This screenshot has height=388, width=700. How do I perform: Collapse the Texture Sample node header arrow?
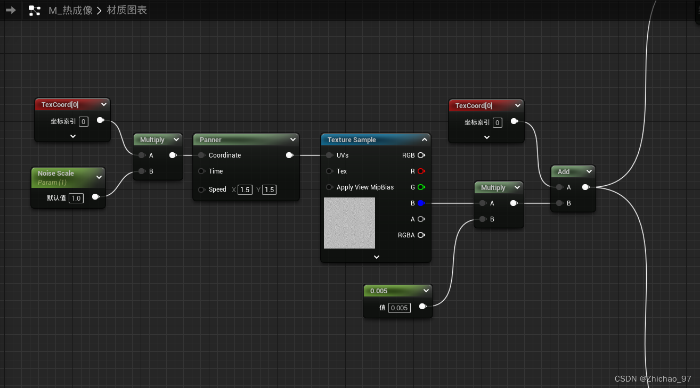click(x=424, y=139)
